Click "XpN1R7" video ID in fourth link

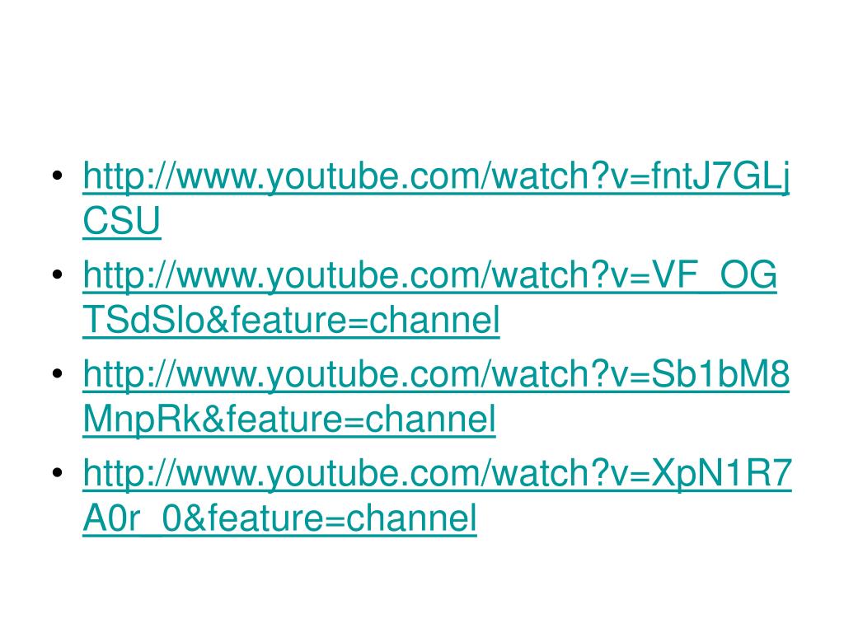(722, 473)
